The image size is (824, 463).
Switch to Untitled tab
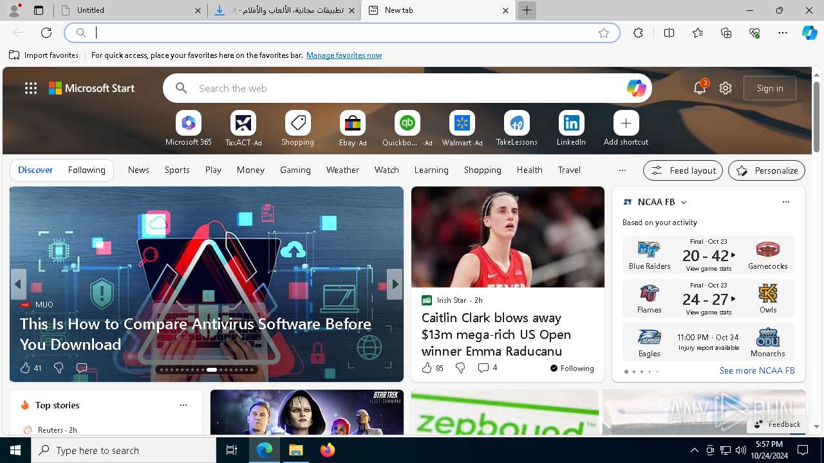point(131,10)
